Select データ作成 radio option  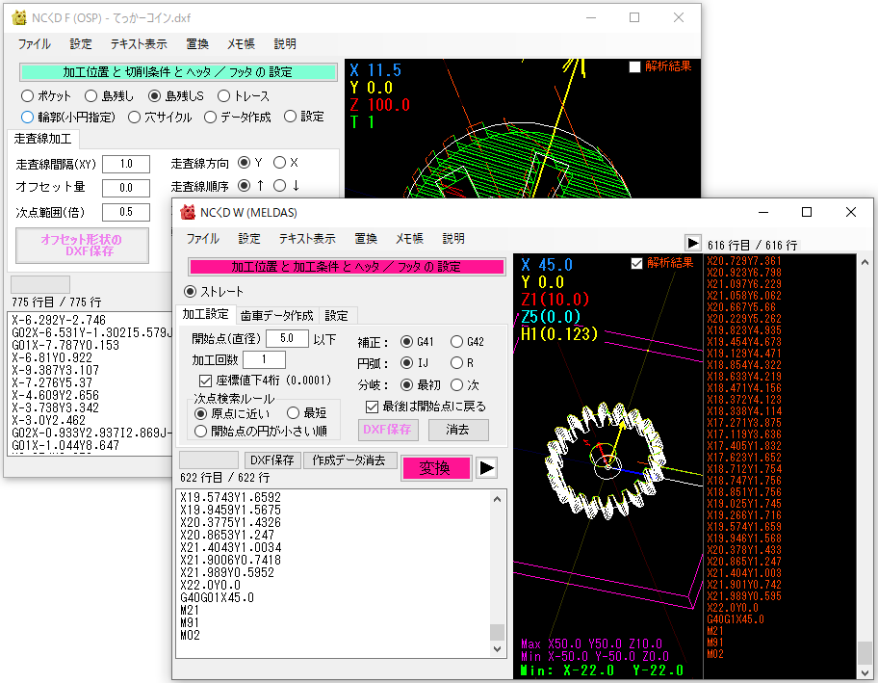[x=210, y=118]
